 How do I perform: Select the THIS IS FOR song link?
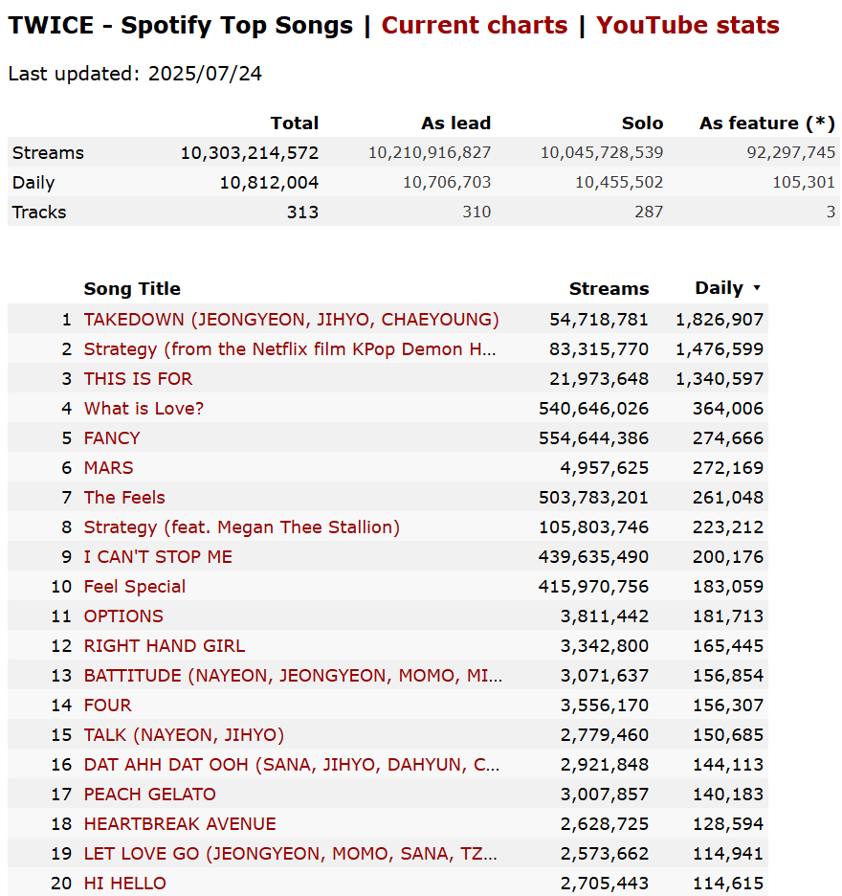point(138,379)
